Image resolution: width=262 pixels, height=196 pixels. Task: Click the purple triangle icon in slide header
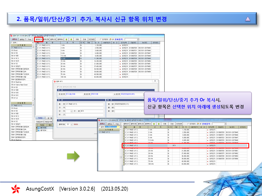(x=248, y=19)
